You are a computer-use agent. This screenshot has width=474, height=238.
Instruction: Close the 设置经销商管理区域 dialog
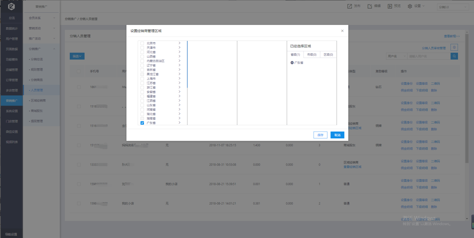click(342, 31)
